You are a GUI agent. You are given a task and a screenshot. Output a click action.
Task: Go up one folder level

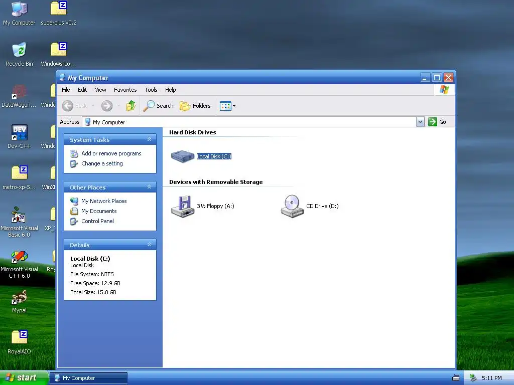(x=131, y=106)
